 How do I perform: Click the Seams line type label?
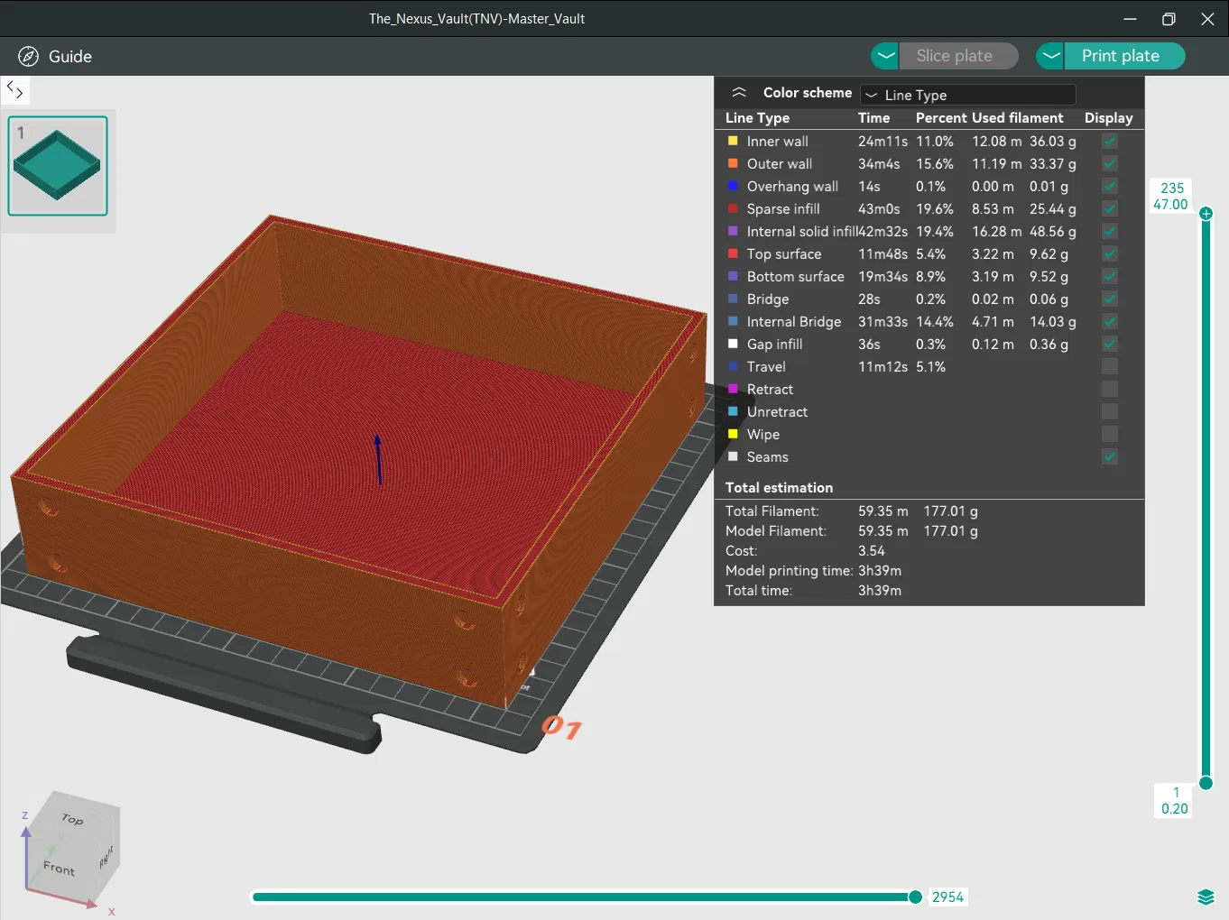click(767, 457)
